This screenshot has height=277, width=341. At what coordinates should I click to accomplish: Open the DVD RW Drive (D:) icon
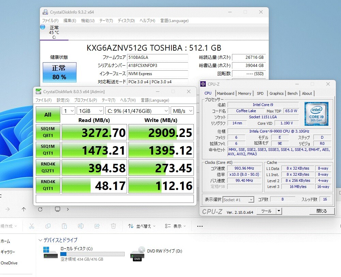(x=137, y=254)
